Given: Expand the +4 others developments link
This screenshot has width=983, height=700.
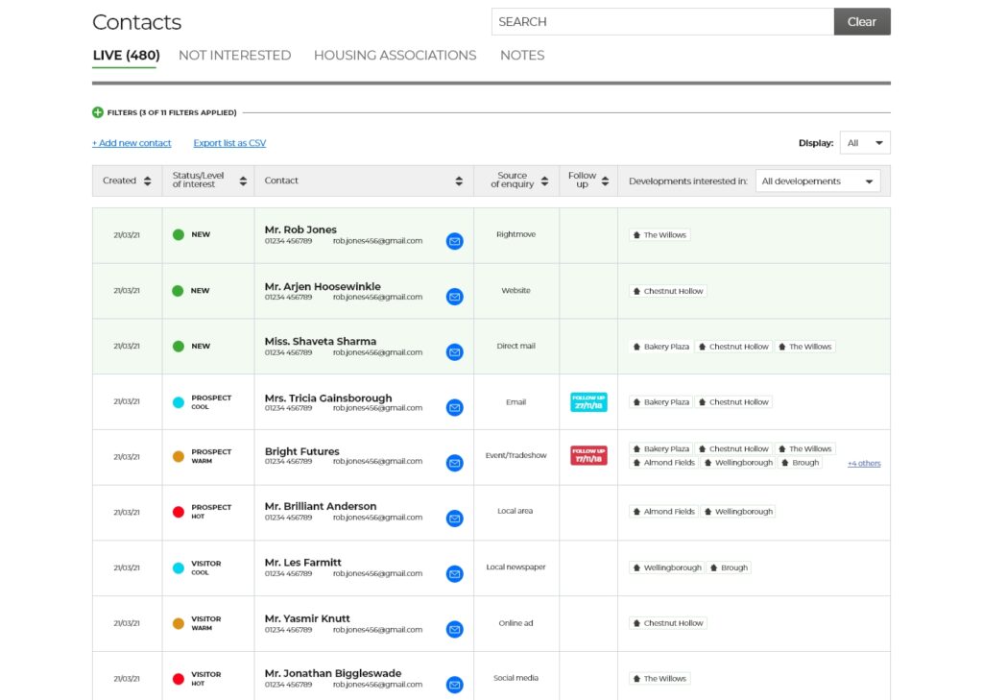Looking at the screenshot, I should pyautogui.click(x=863, y=464).
